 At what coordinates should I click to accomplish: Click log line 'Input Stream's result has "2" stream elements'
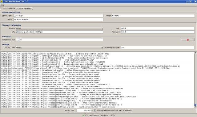pos(51,86)
